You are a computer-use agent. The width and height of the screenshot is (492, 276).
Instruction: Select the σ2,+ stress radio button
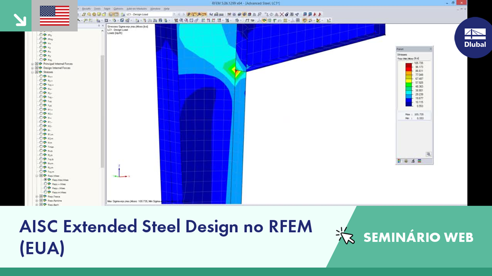tap(41, 114)
